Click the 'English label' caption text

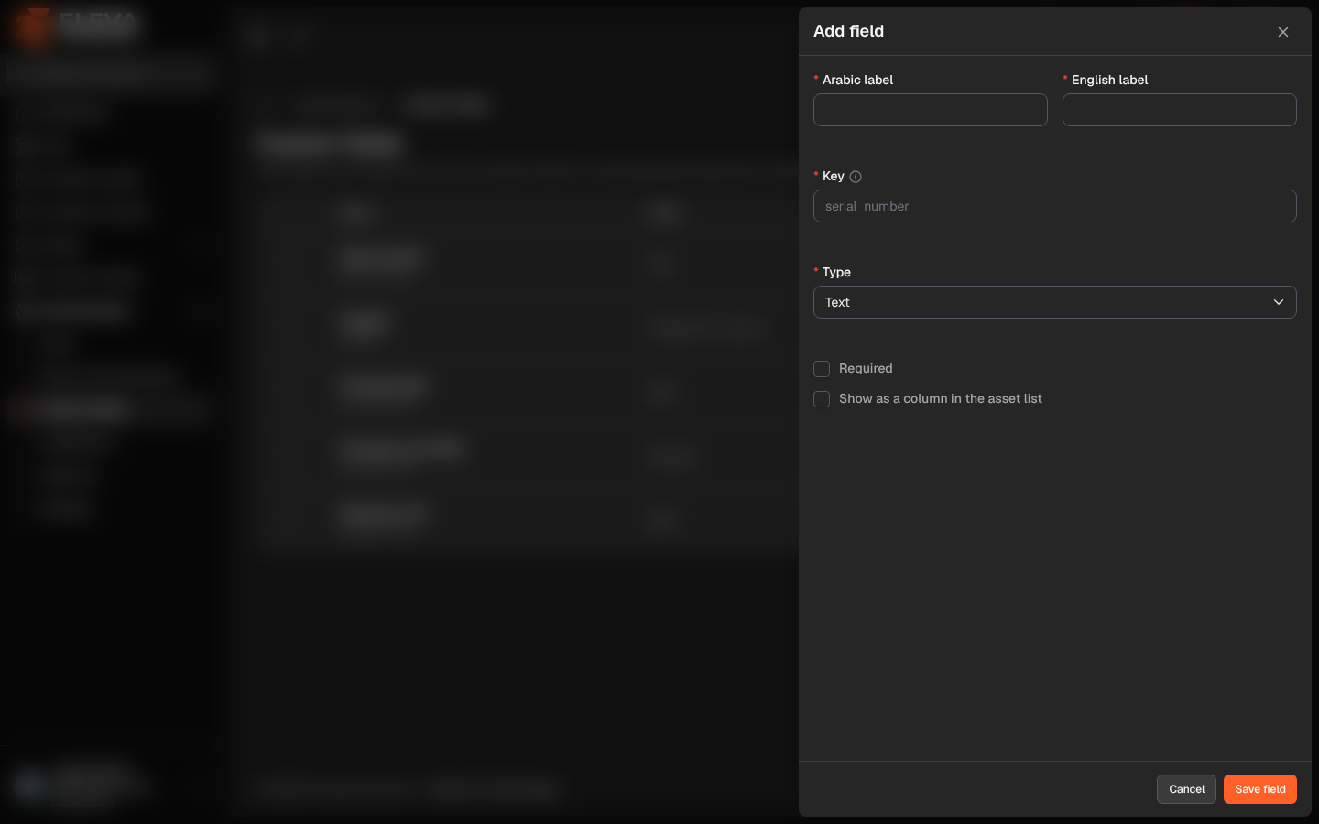pyautogui.click(x=1109, y=80)
